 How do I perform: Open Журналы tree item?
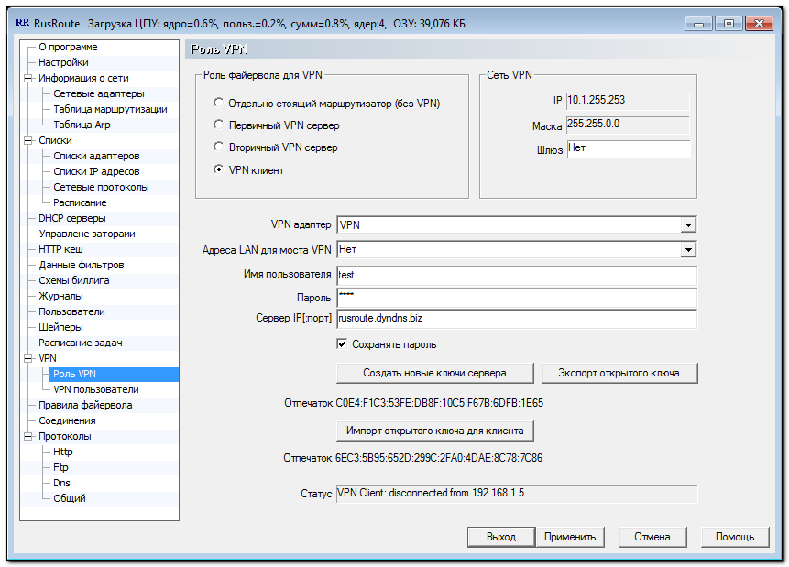point(60,297)
